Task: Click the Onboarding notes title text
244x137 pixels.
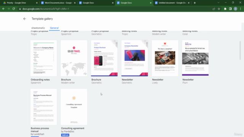Action: click(40, 80)
